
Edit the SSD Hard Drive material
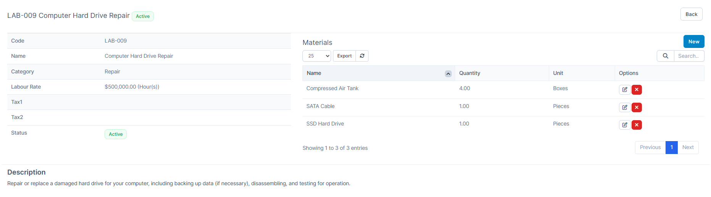pyautogui.click(x=624, y=125)
